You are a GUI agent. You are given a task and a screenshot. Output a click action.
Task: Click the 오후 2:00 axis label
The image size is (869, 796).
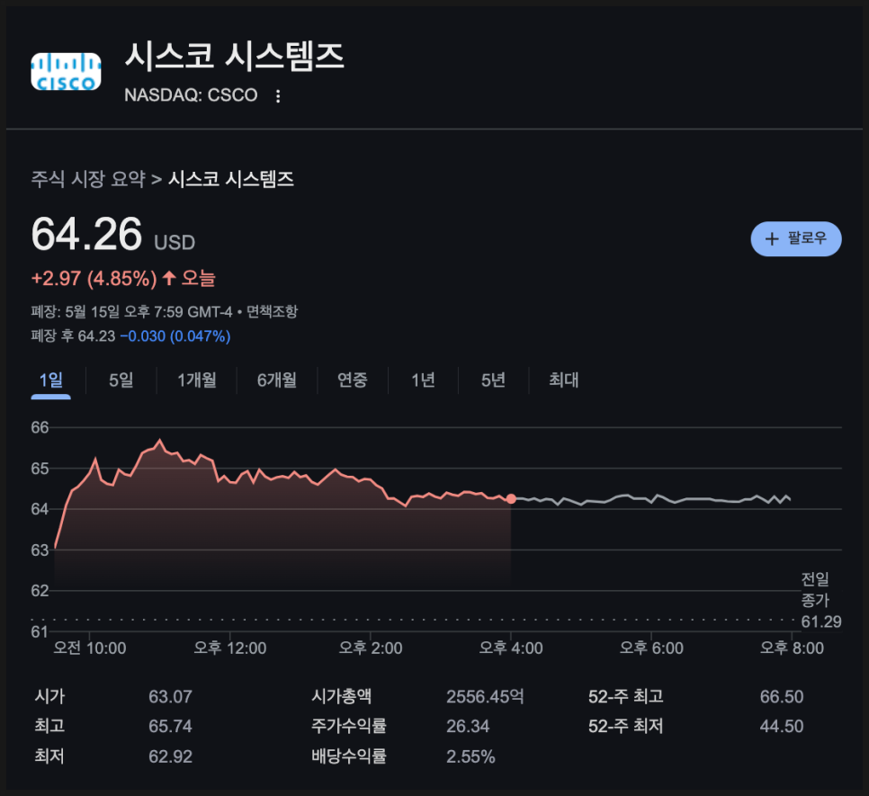[x=371, y=648]
